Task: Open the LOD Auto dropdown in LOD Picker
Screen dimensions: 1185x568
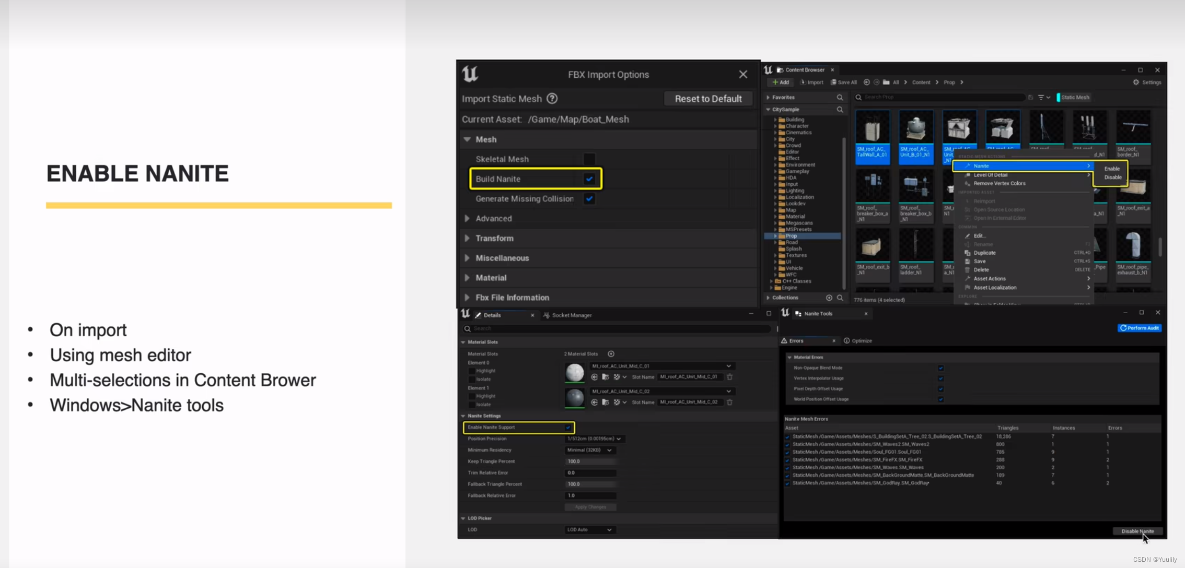Action: click(x=589, y=529)
